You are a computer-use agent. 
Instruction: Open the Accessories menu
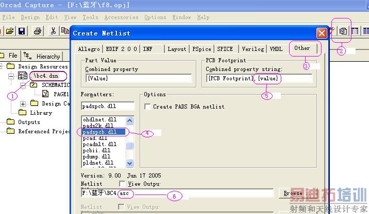pyautogui.click(x=121, y=17)
